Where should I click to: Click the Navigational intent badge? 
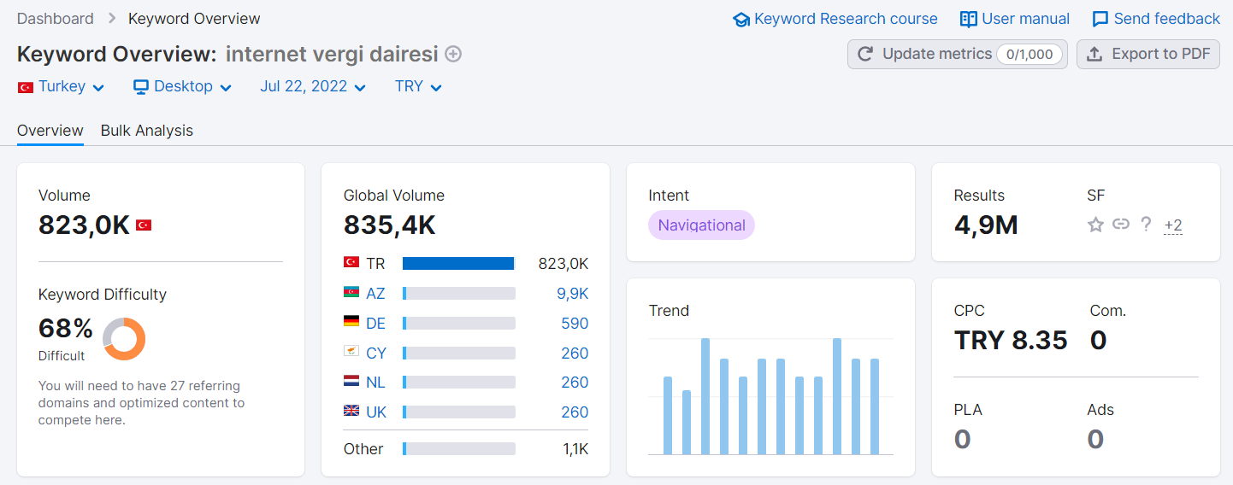[x=701, y=225]
